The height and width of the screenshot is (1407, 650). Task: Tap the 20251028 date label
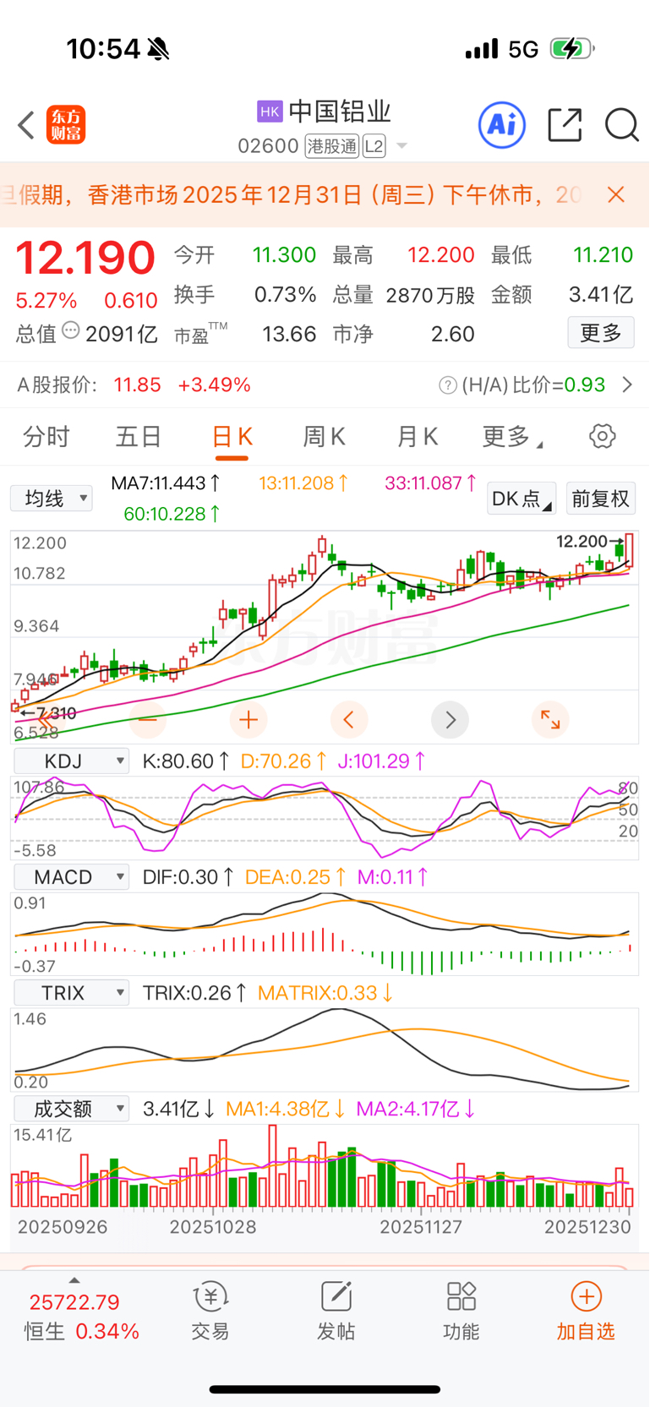coord(213,1227)
